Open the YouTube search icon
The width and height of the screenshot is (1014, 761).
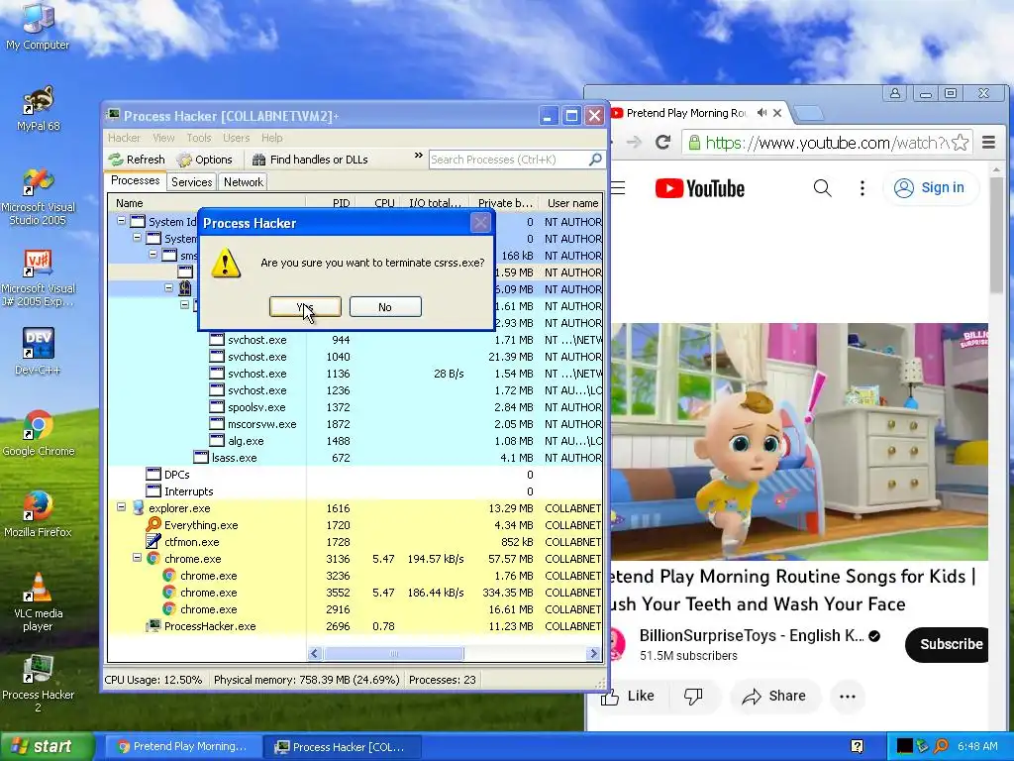click(823, 188)
